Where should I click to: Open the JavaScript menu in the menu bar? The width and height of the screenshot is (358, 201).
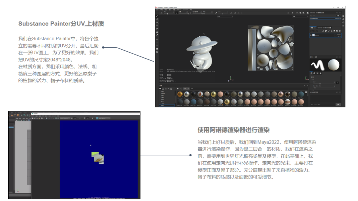185,10
